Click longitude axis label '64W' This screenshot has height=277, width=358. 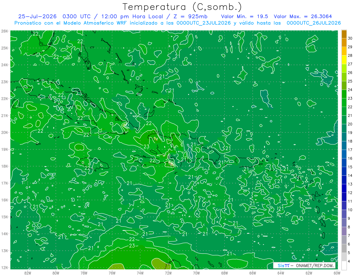tap(280, 273)
